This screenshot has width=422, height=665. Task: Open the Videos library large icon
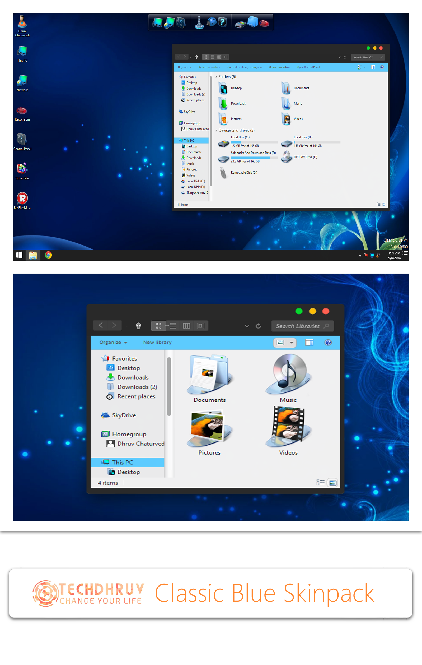coord(288,431)
